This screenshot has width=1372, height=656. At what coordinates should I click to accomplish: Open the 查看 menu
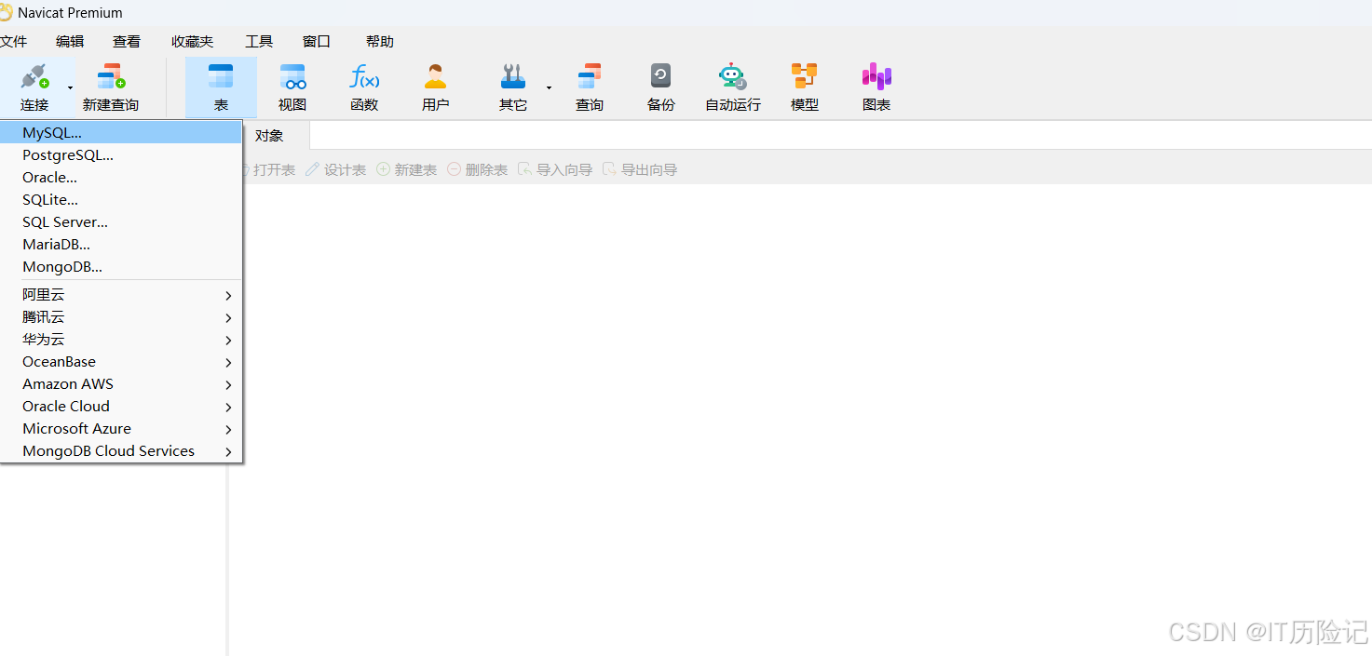(x=127, y=42)
